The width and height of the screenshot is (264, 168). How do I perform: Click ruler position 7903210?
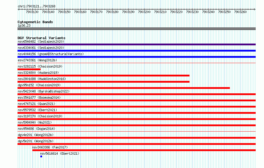(x=160, y=12)
